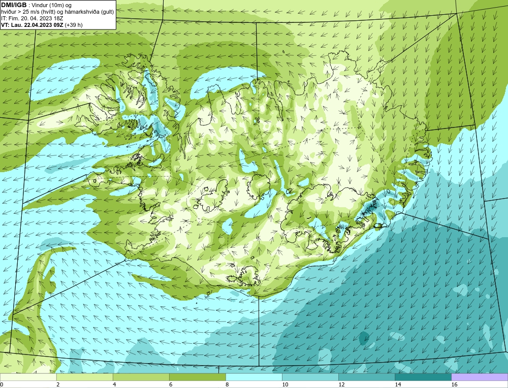Click the medium green 4–6 m/s legend swatch
Screen dimensions: 508x388
pyautogui.click(x=141, y=377)
